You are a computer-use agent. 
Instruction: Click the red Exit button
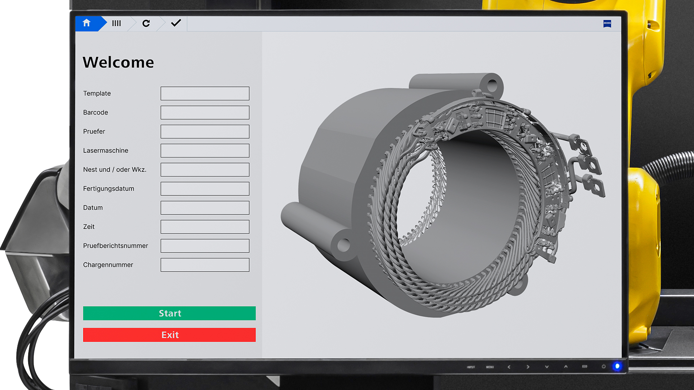coord(169,335)
